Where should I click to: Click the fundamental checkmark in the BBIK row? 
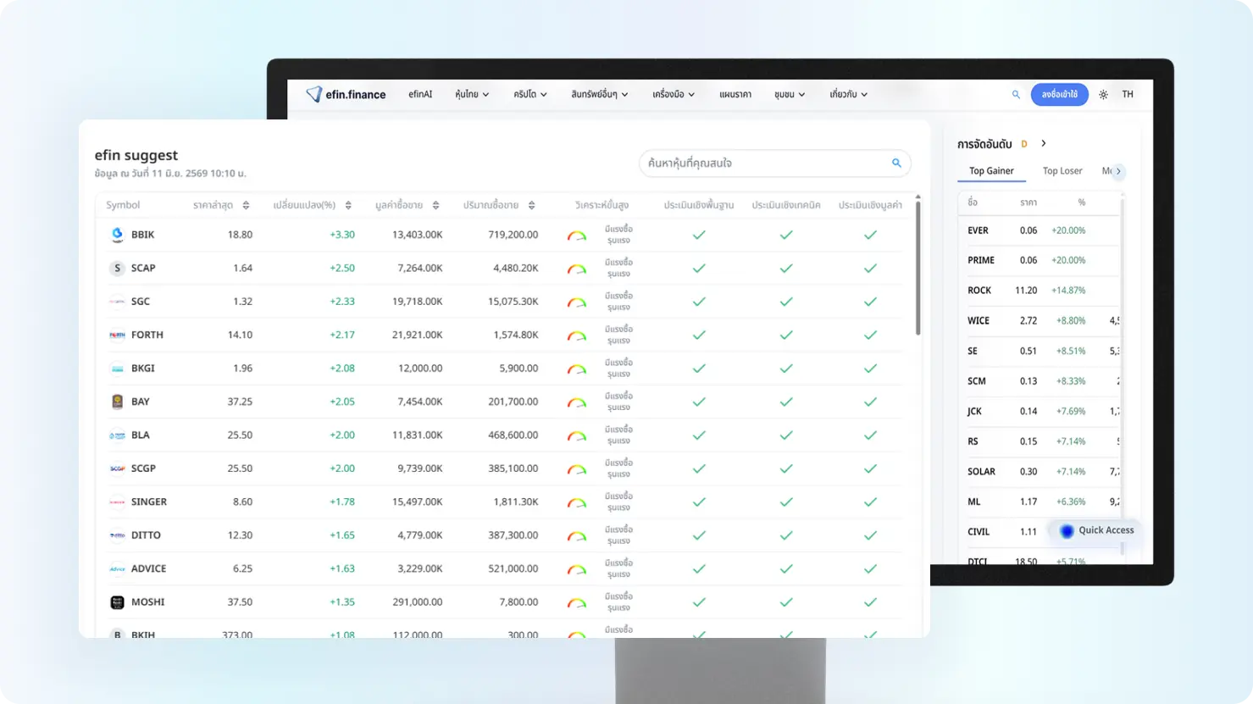[x=699, y=235]
